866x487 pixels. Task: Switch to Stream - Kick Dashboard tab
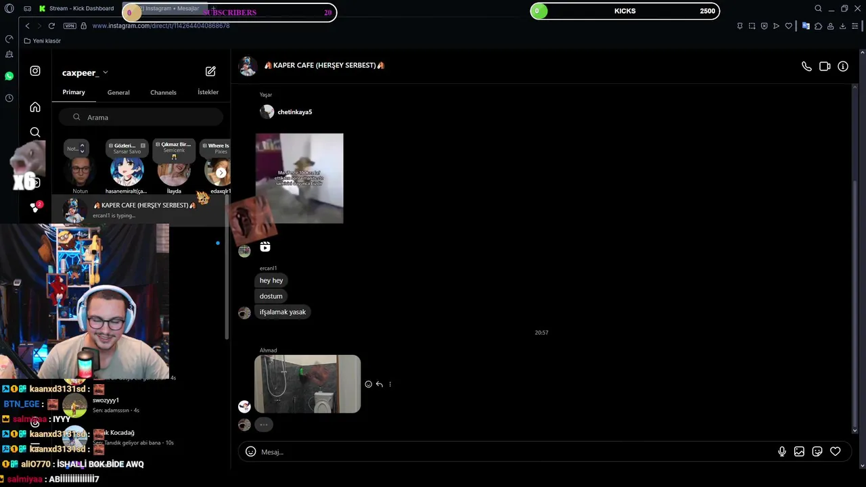click(x=76, y=9)
